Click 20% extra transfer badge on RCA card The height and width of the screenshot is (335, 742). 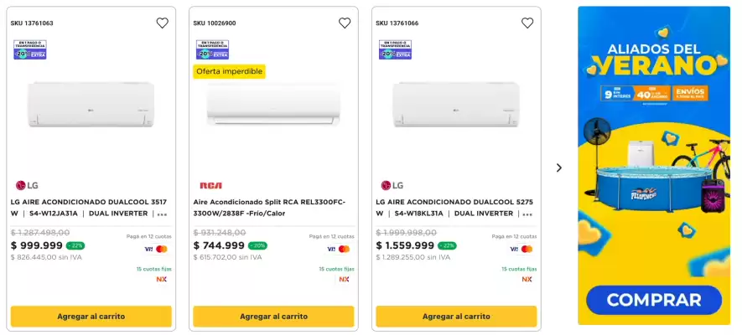click(x=212, y=50)
